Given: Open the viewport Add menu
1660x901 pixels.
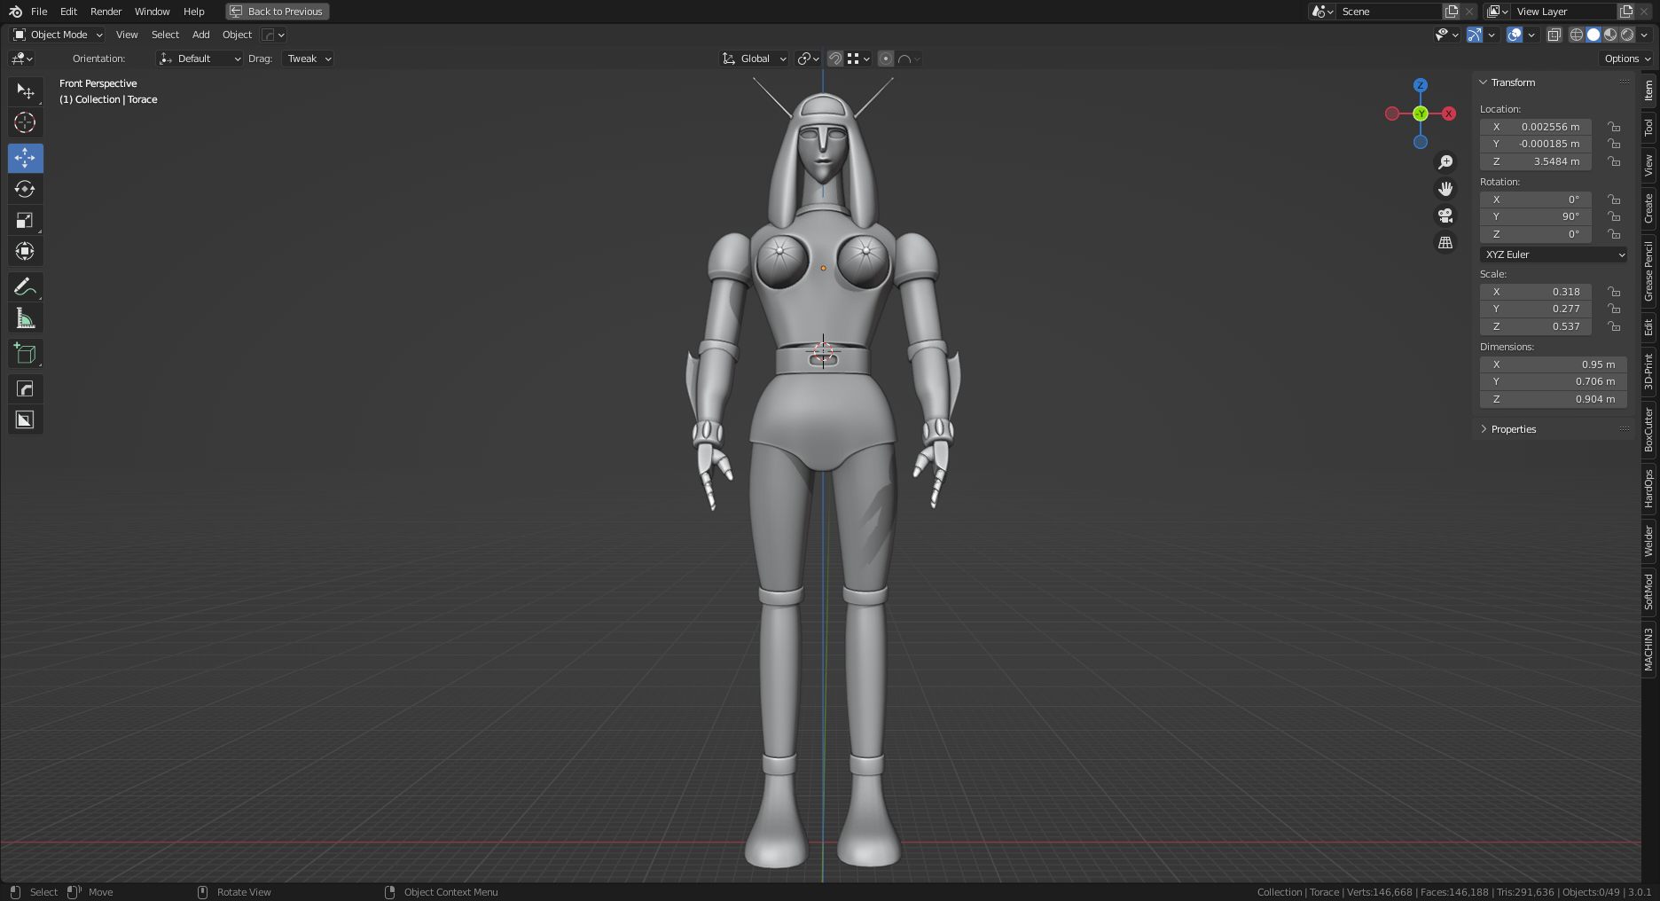Looking at the screenshot, I should point(201,35).
